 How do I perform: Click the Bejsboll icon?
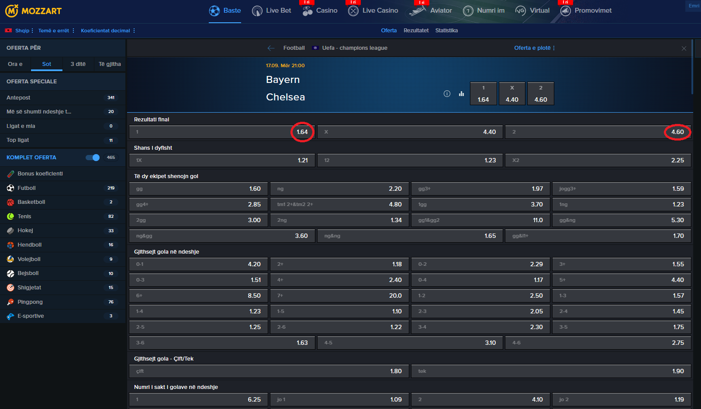click(10, 273)
